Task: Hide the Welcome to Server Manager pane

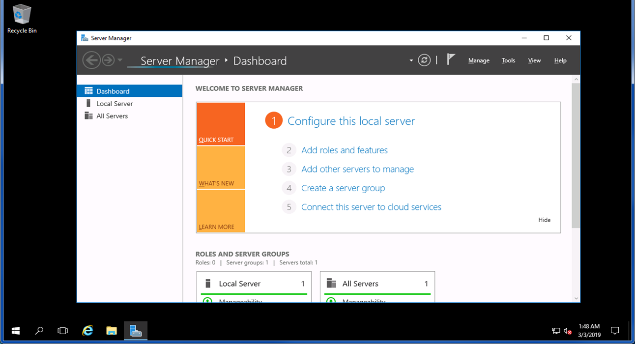Action: tap(544, 220)
